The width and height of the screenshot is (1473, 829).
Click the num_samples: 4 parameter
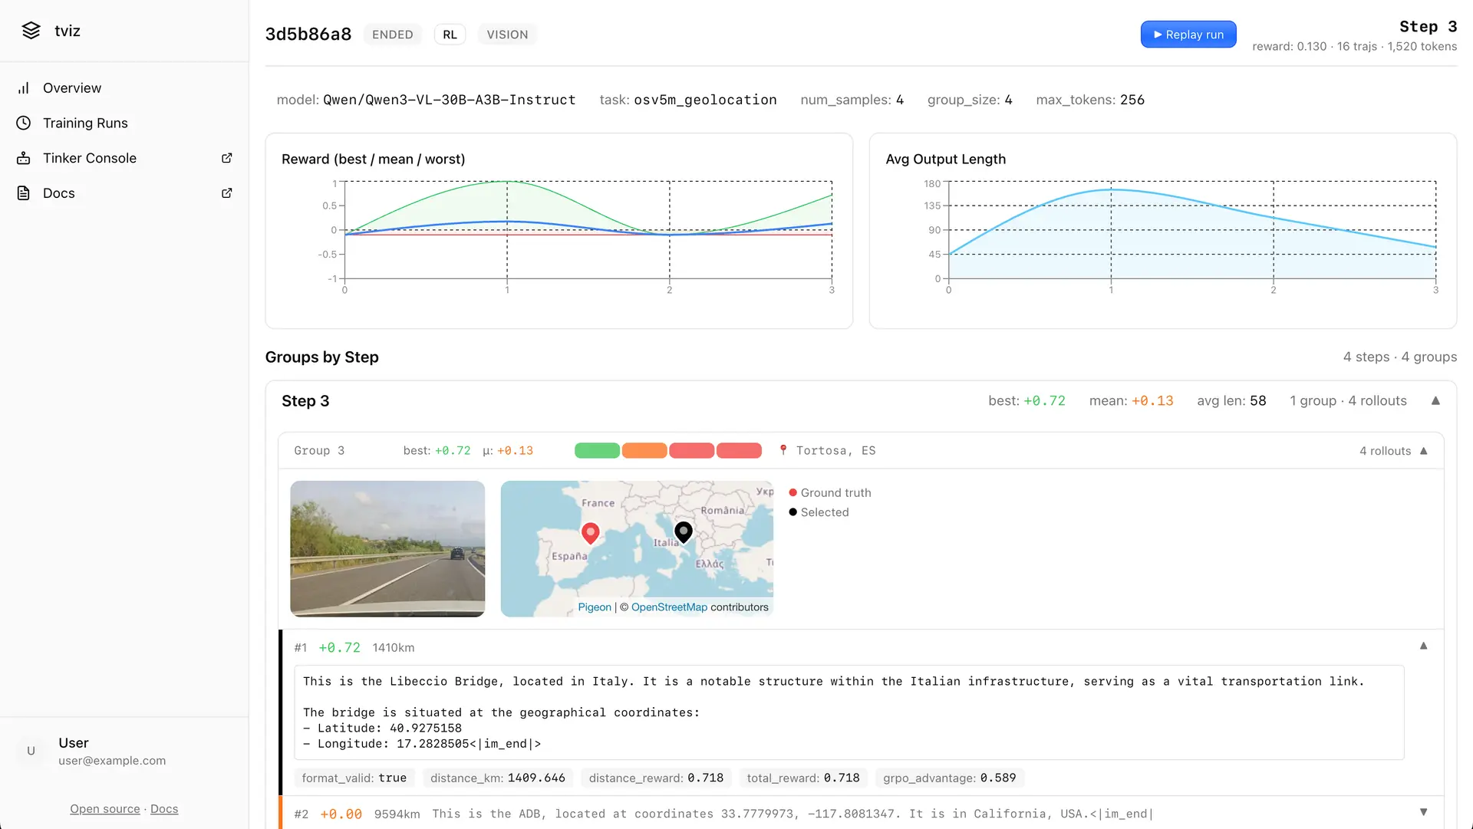[852, 100]
